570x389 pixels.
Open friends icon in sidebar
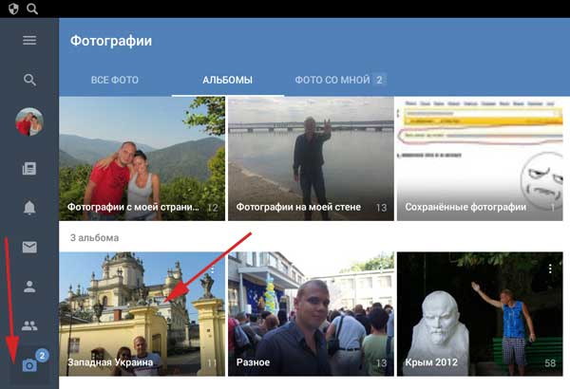[29, 286]
